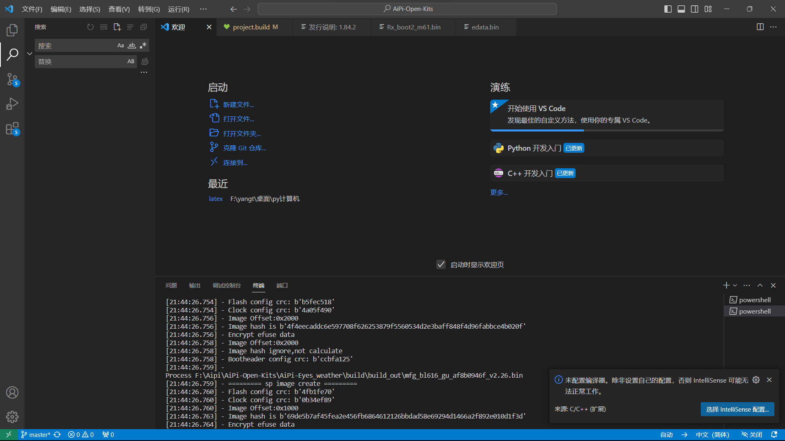Click 打开文件夹 link
The height and width of the screenshot is (441, 785).
coord(242,134)
